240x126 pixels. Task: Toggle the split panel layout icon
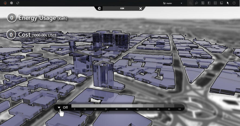[209, 3]
